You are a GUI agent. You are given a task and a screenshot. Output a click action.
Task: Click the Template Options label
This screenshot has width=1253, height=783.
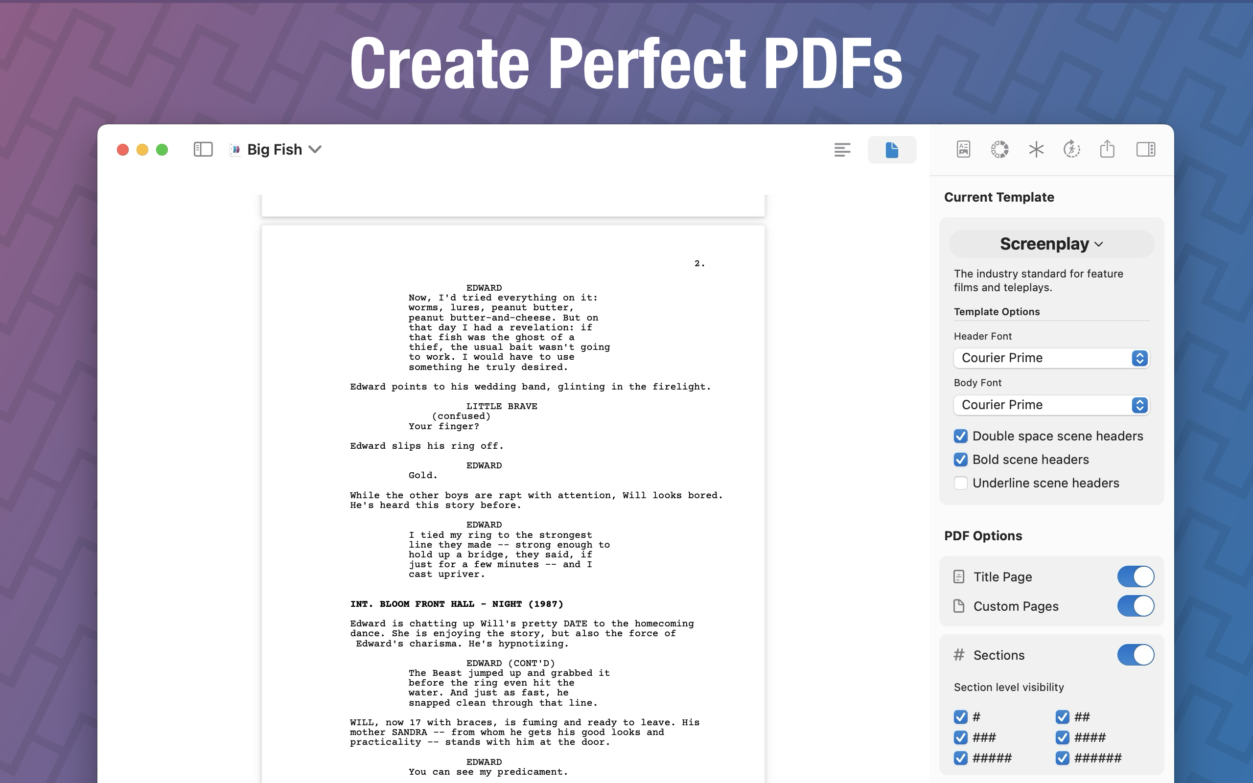click(x=997, y=312)
